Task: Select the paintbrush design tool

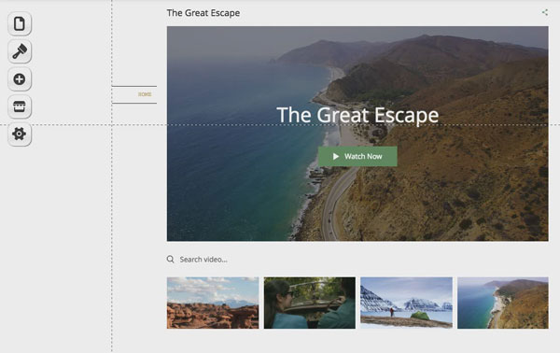Action: click(20, 51)
